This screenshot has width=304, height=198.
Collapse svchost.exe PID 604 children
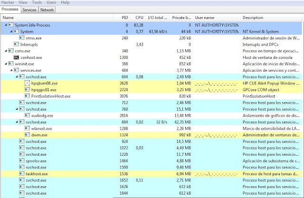pos(17,77)
